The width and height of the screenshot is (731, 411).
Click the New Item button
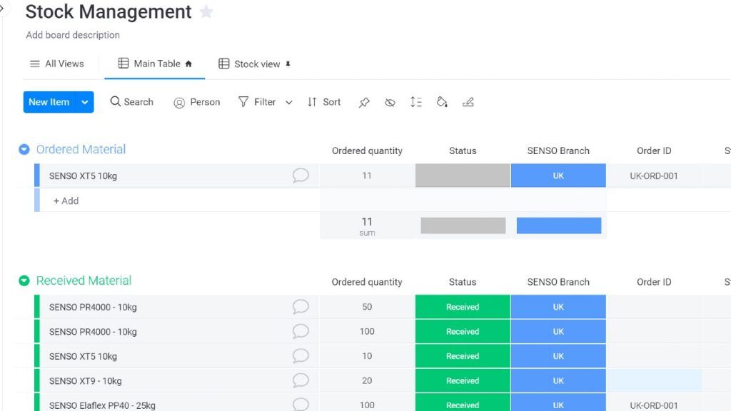point(49,102)
